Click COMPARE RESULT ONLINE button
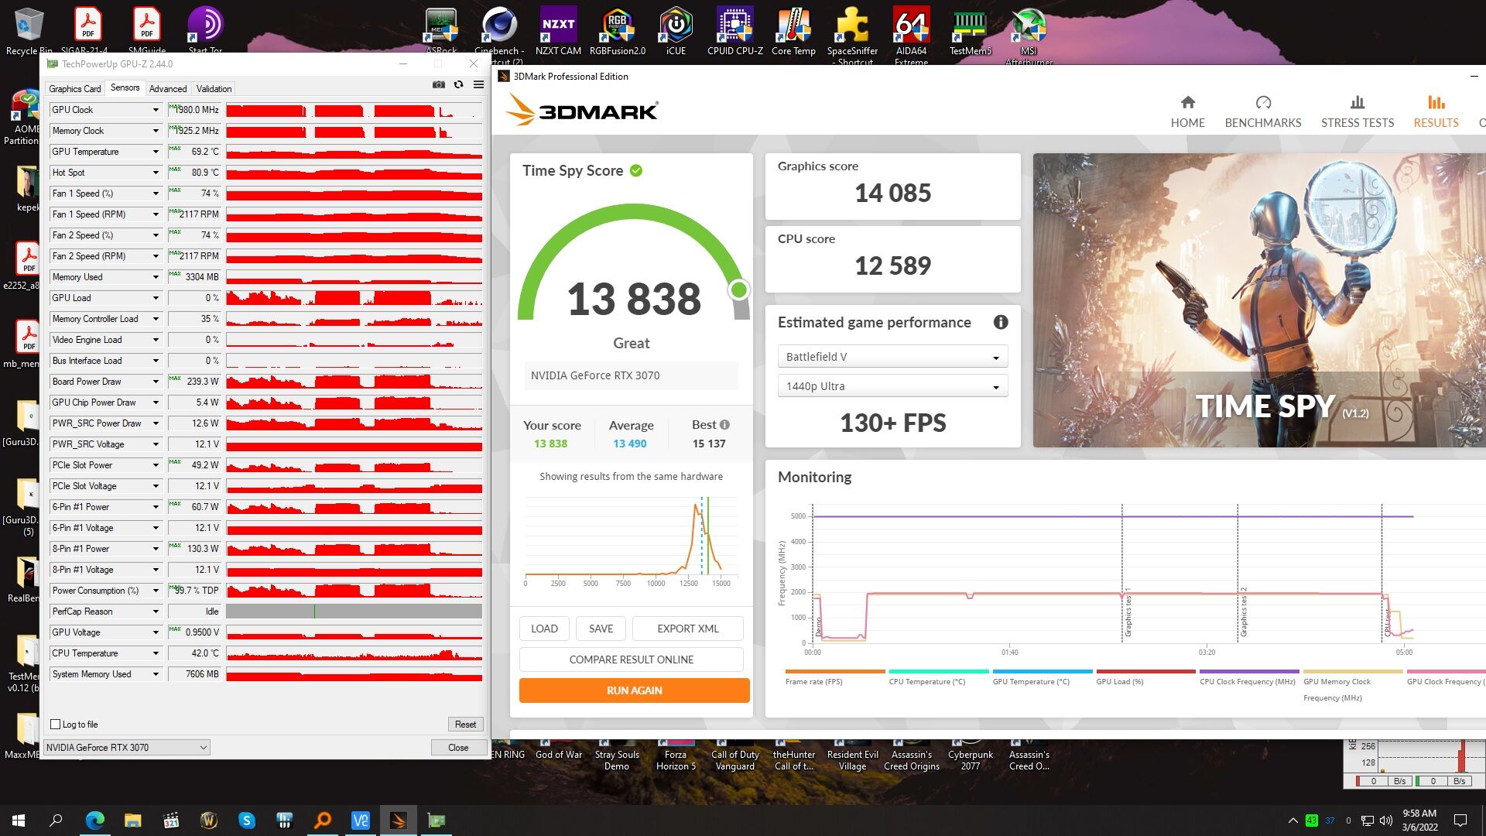 [x=631, y=660]
